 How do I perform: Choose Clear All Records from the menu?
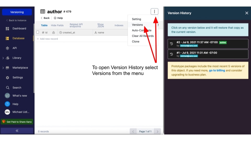point(143,36)
